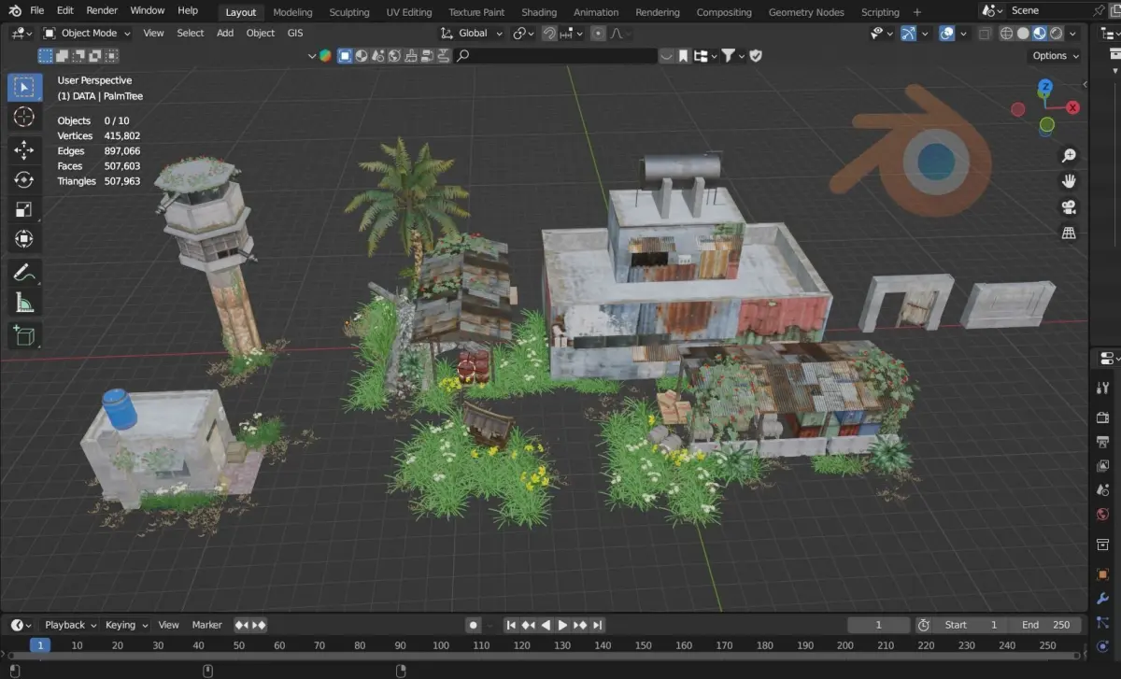
Task: Click frame 100 on the timeline
Action: [441, 645]
